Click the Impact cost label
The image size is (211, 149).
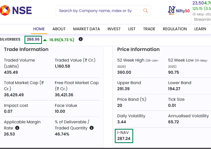16,106
